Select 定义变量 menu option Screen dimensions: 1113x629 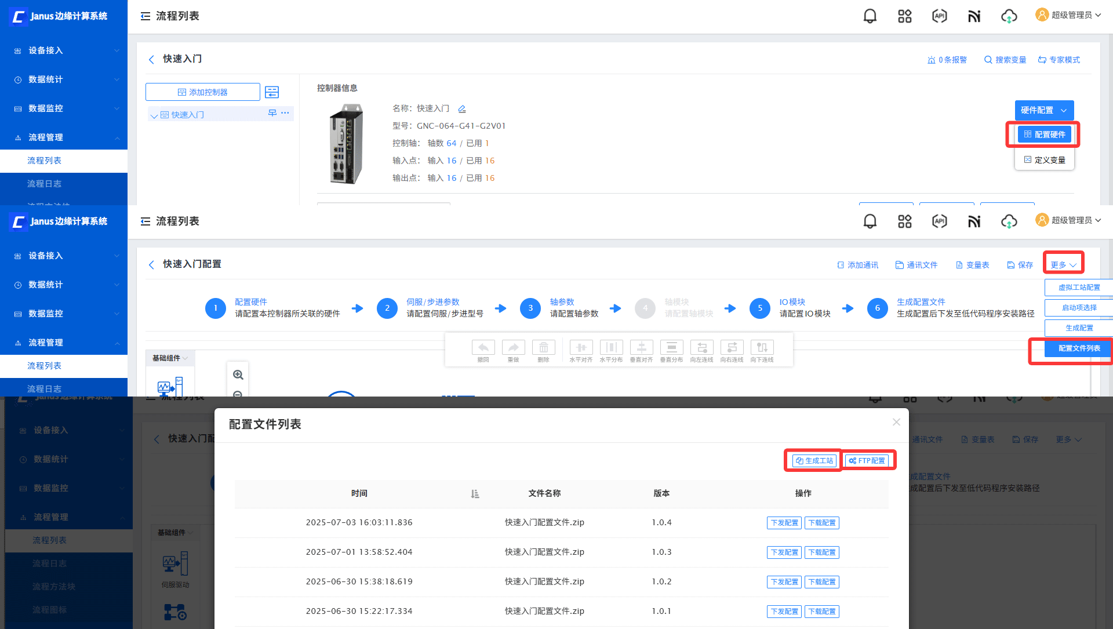(x=1045, y=160)
